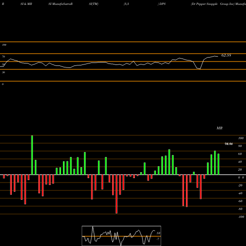Screen dimensions: 246x246
Task: Click the MR axis label 80
Action: pyautogui.click(x=240, y=146)
